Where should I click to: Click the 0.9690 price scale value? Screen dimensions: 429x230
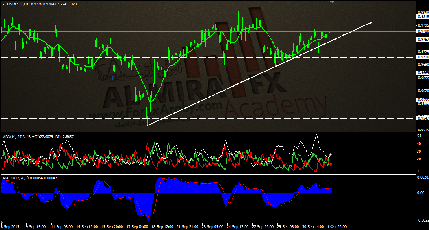pos(423,65)
